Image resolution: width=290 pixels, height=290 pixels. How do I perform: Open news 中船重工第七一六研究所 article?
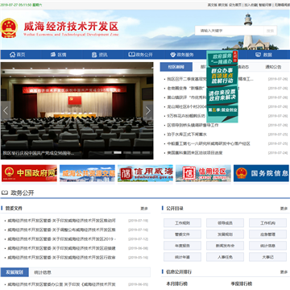tap(209, 143)
